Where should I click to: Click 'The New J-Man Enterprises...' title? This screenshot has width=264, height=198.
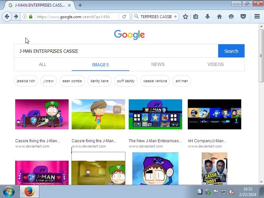pos(155,141)
